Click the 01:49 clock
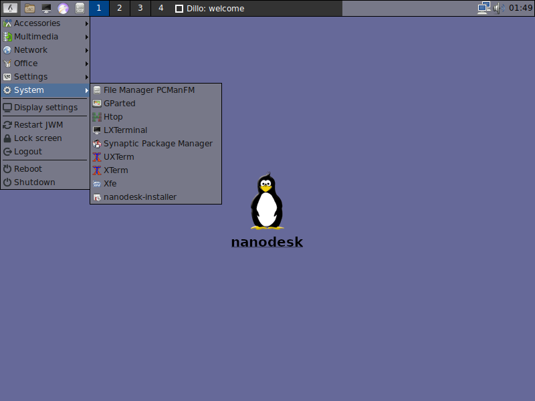 [520, 8]
